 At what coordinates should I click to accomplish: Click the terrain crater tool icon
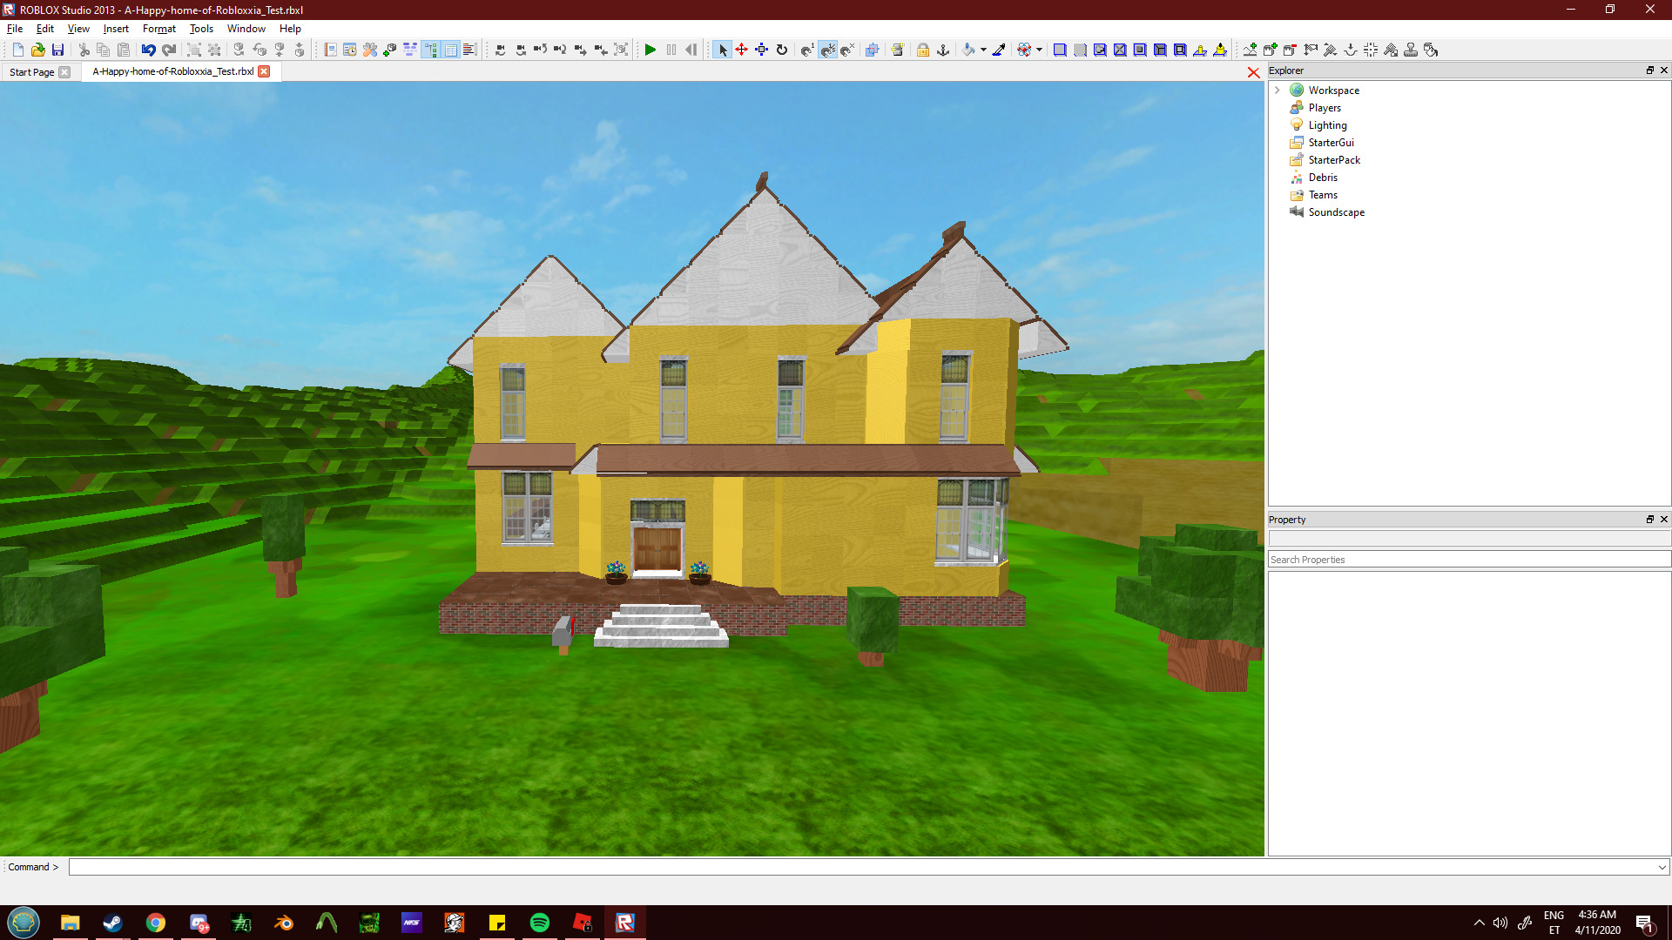pyautogui.click(x=1351, y=50)
